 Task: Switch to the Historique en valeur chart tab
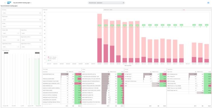coord(142,10)
